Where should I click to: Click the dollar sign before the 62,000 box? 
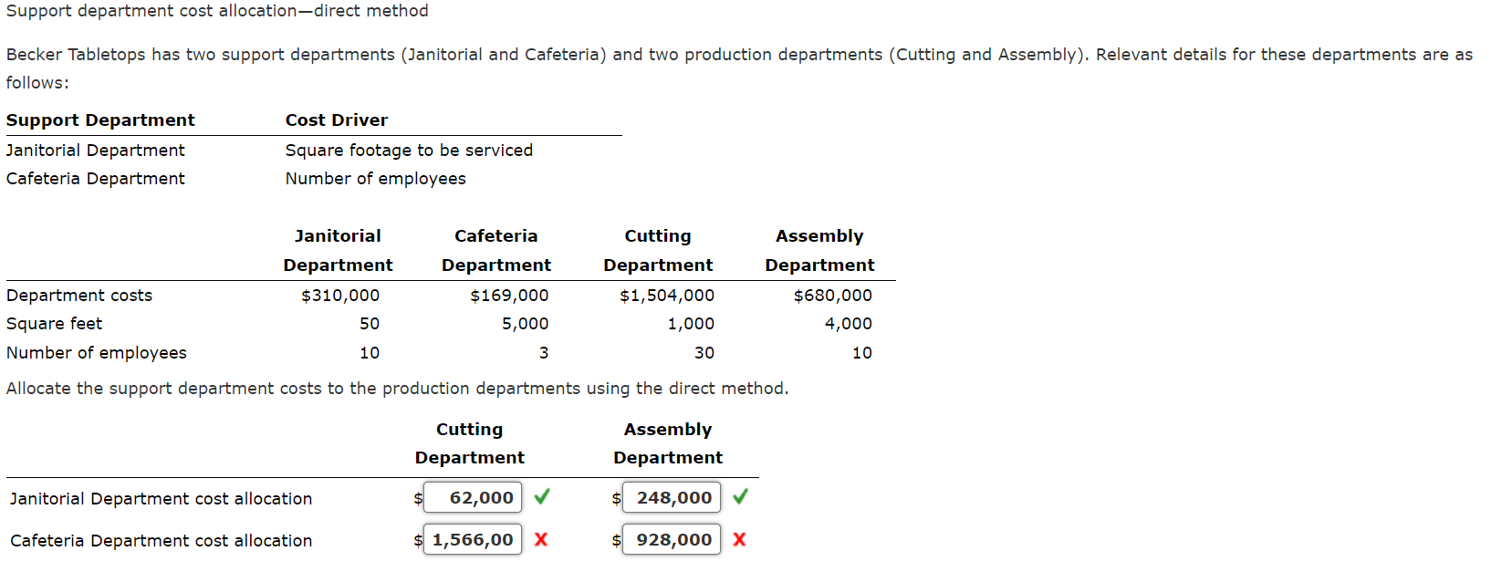point(419,498)
